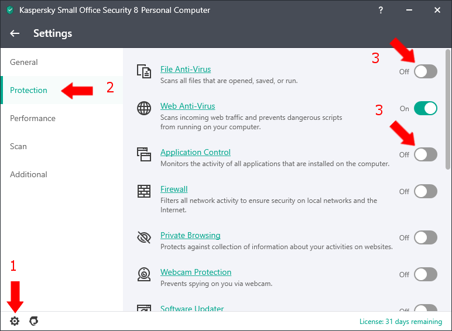
Task: Click text 'Scans all files that are opened, saved, or run.'
Action: (229, 81)
